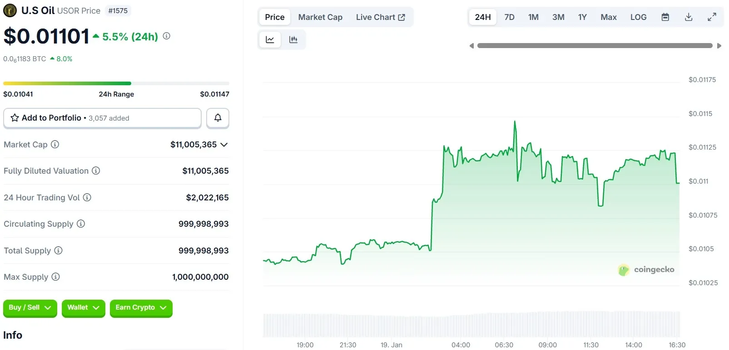Show info for Fully Diluted Valuation
This screenshot has width=729, height=350.
(96, 171)
